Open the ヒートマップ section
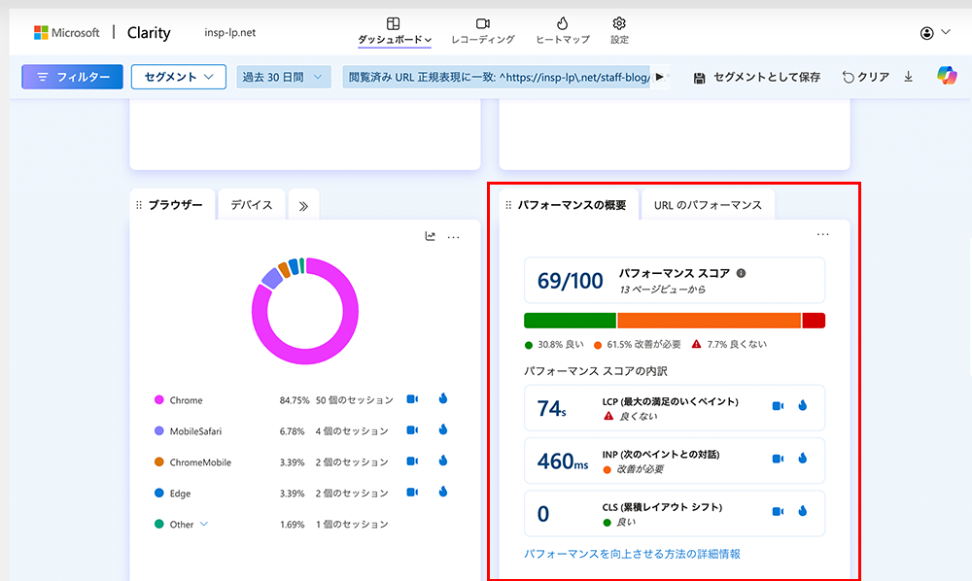 (562, 31)
